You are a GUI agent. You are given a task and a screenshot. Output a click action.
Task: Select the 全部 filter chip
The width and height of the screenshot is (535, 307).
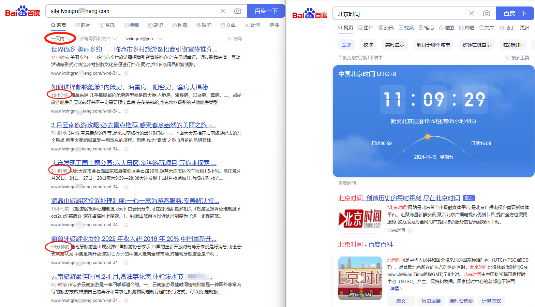[x=346, y=45]
